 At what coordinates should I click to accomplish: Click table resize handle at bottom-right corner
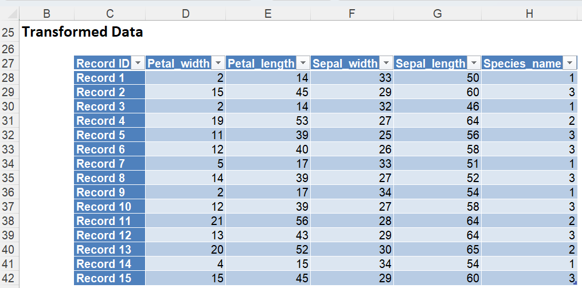pyautogui.click(x=575, y=283)
